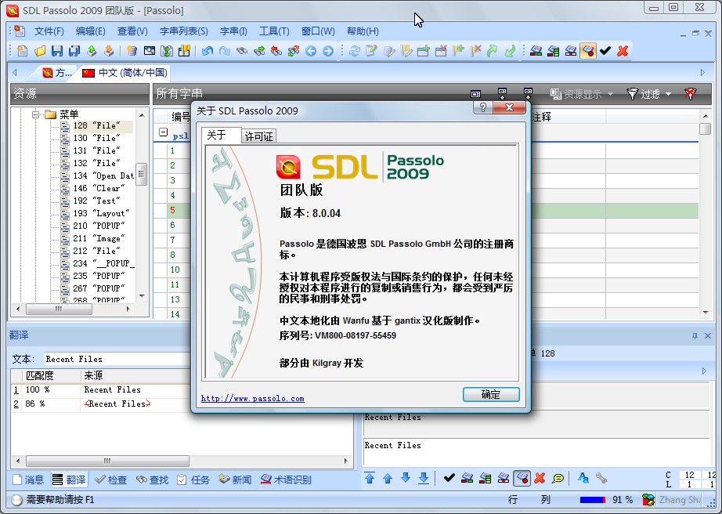The width and height of the screenshot is (722, 514).
Task: Collapse the psl group in the string list
Action: click(x=163, y=132)
